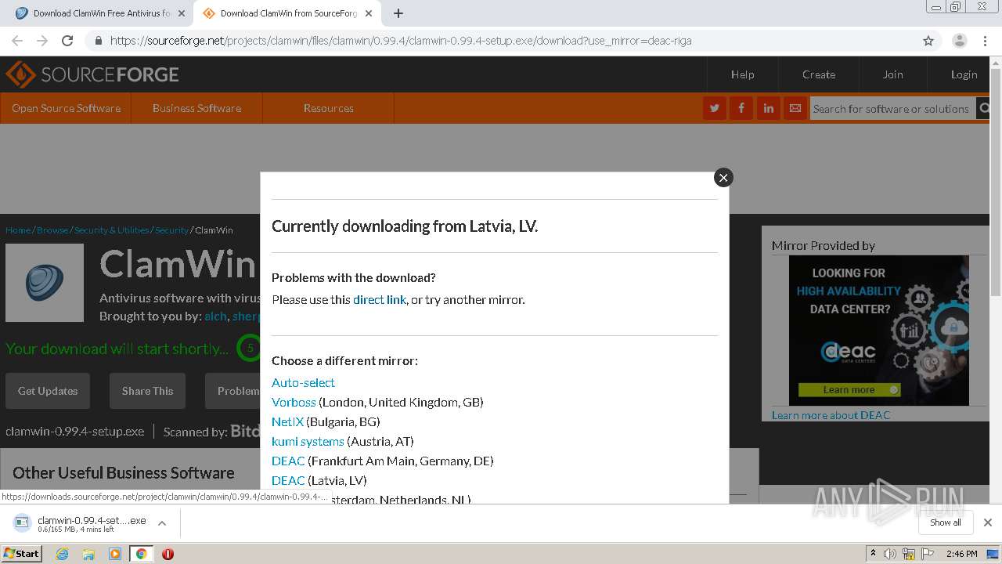This screenshot has width=1002, height=564.
Task: Close the ClamWin Free Antivirus tab
Action: coord(182,13)
